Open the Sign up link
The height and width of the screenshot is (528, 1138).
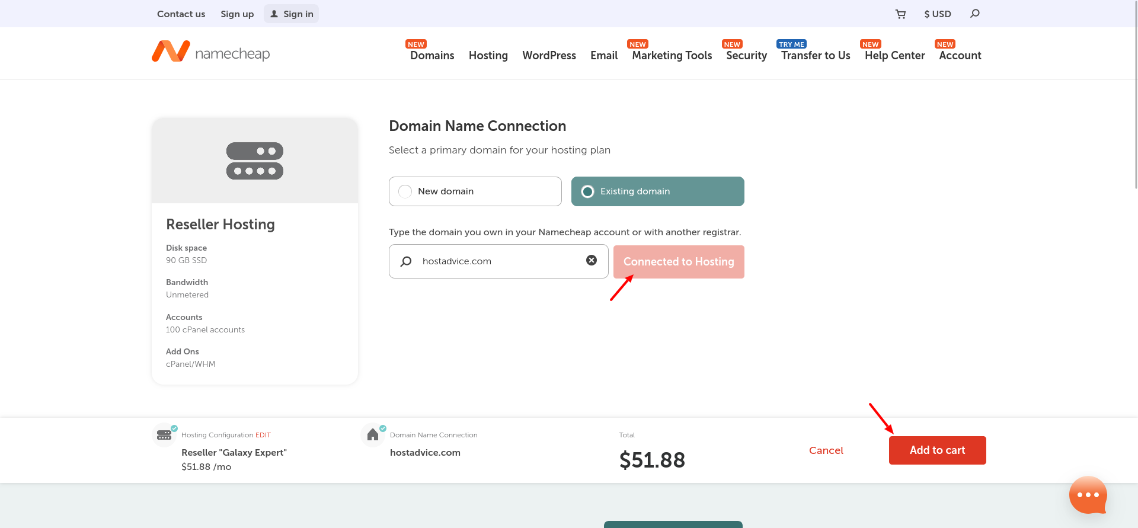tap(237, 14)
